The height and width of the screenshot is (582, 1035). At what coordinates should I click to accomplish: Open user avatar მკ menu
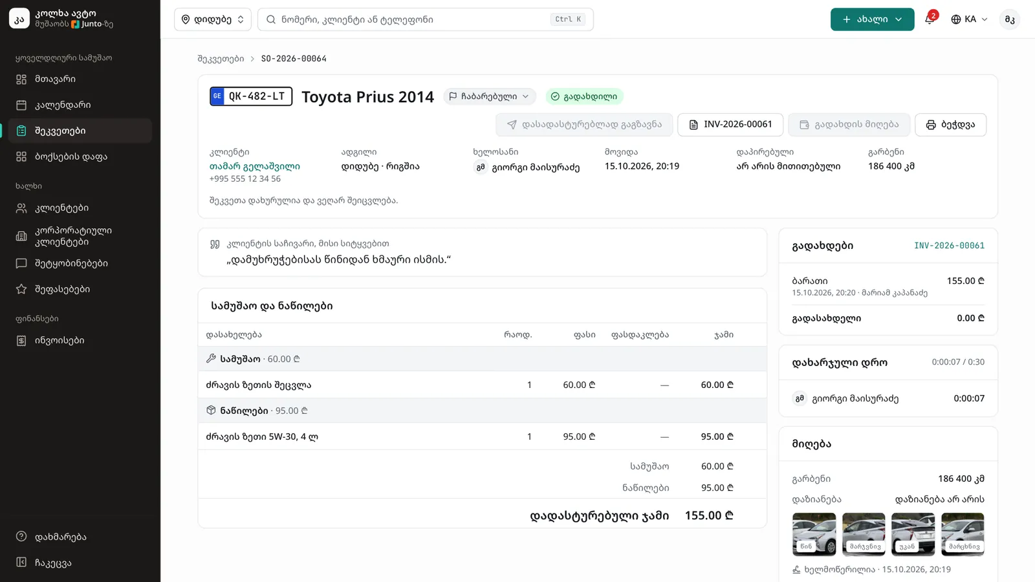click(1010, 19)
